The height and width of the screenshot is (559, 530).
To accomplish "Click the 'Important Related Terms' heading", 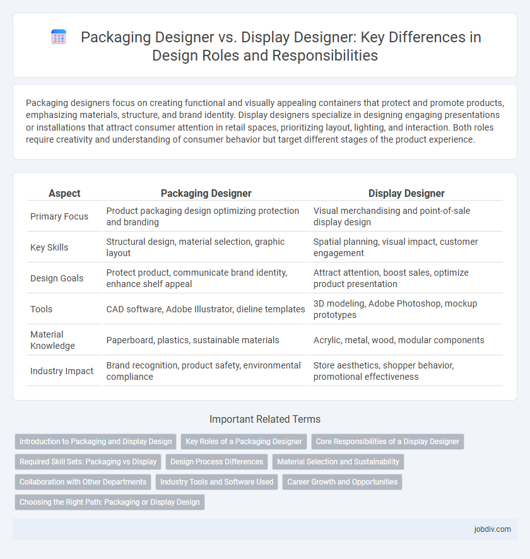I will 265,419.
